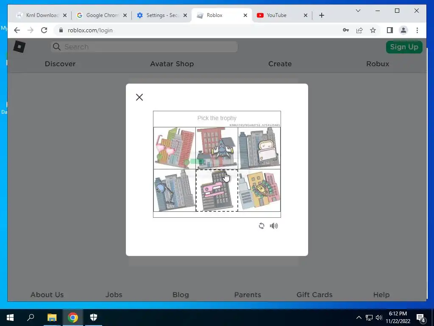
Task: Open the Robux page
Action: (378, 64)
